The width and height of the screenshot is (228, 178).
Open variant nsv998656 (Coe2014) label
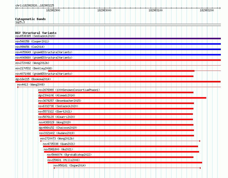(x=30, y=47)
